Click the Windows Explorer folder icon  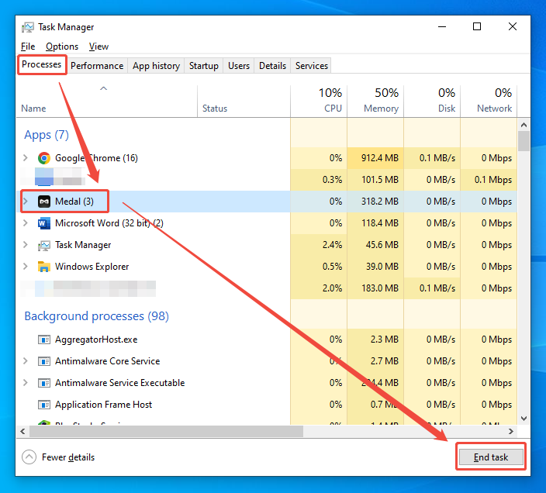(44, 267)
